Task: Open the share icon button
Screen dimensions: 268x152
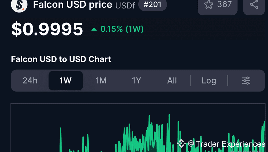Action: point(254,5)
